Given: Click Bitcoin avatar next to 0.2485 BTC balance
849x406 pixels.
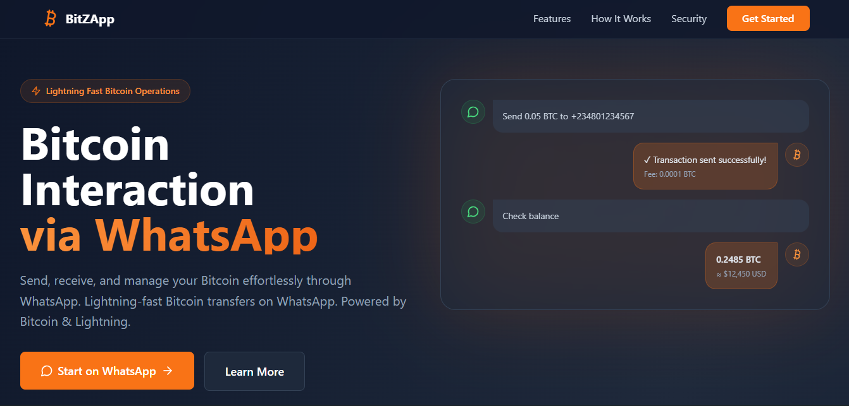Looking at the screenshot, I should coord(796,254).
